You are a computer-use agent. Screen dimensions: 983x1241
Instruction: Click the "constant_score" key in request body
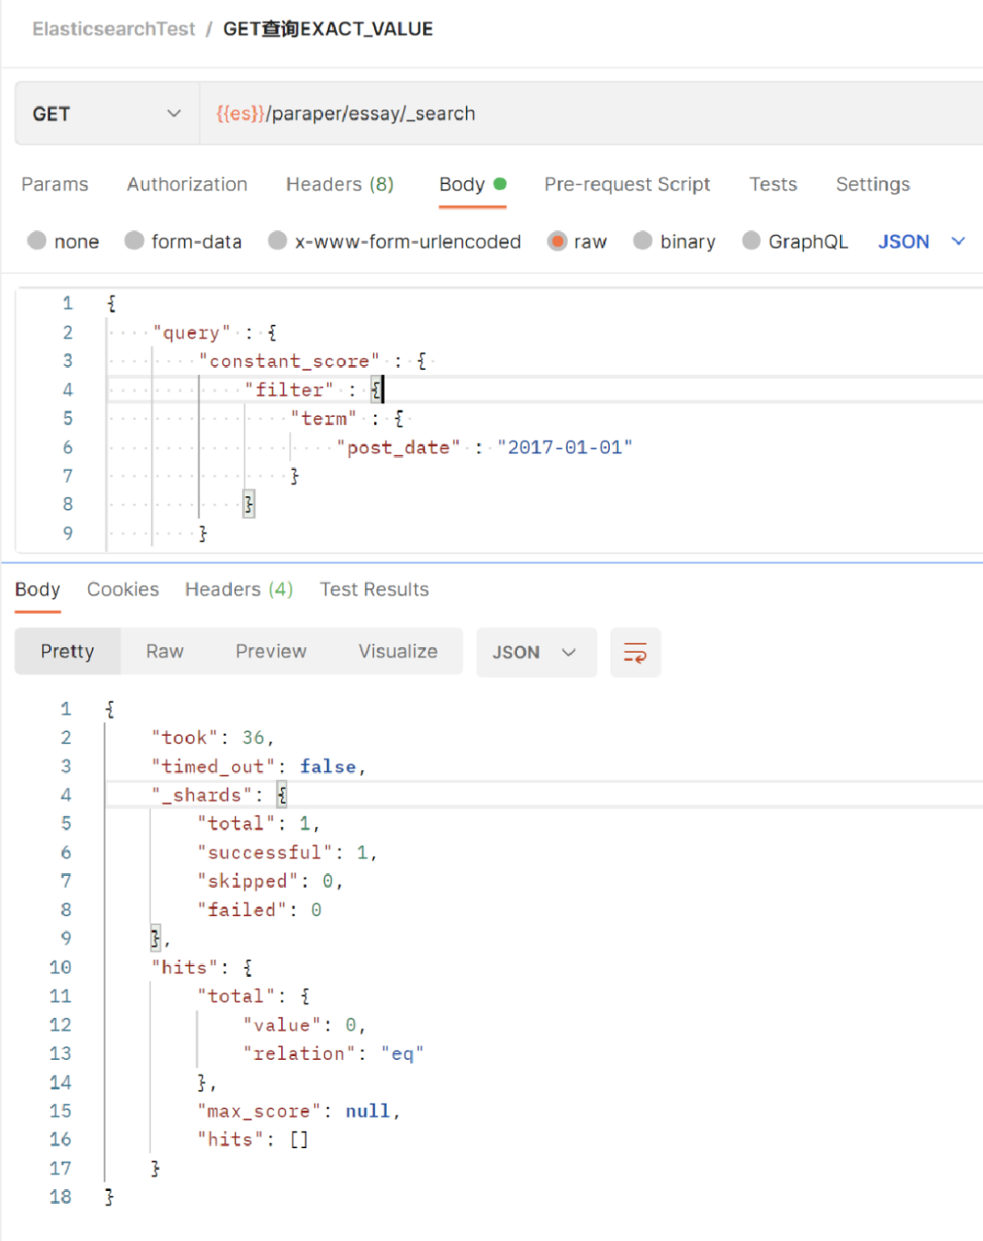click(x=289, y=361)
